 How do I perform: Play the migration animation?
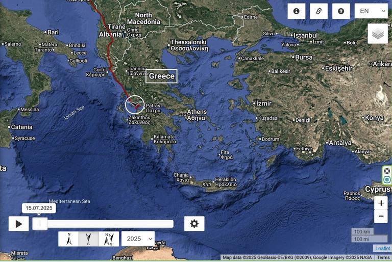[x=18, y=224]
